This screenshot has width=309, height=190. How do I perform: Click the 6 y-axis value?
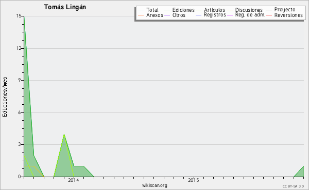point(20,112)
